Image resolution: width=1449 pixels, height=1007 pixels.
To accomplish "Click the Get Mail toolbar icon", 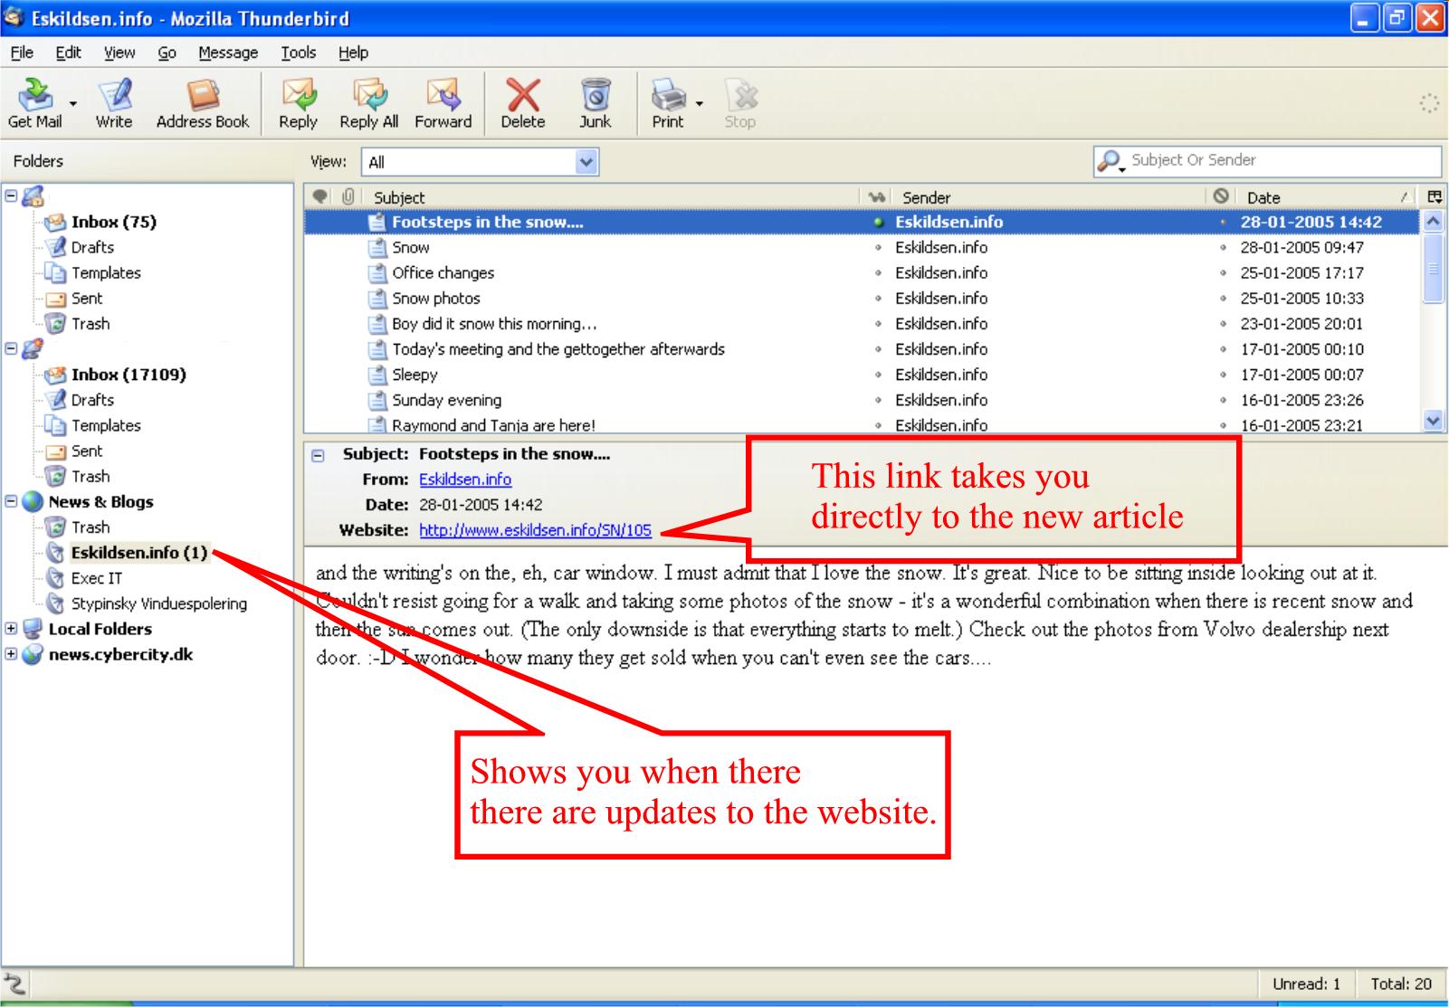I will [x=35, y=102].
